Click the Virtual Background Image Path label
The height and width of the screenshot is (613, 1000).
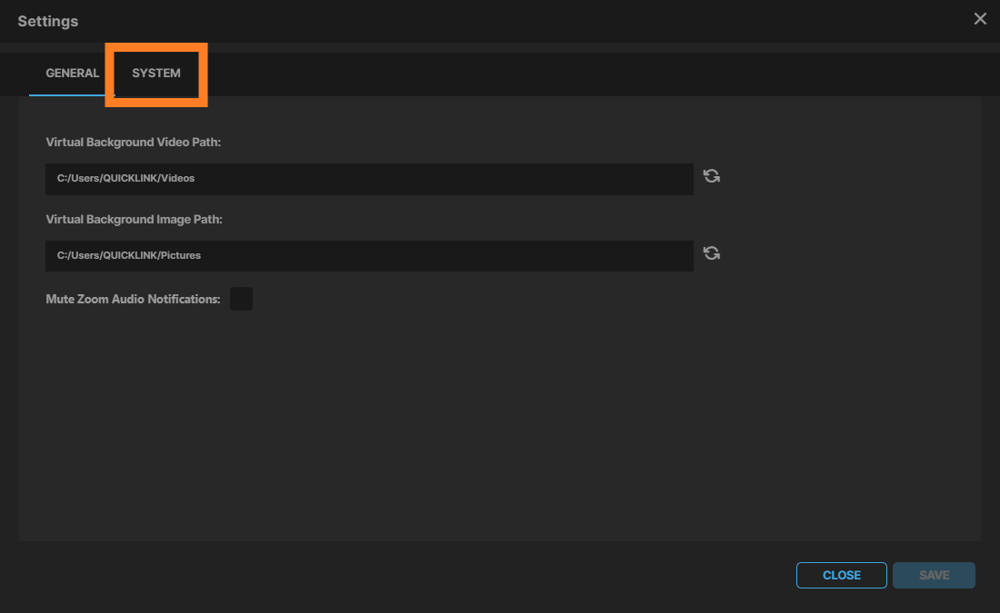pos(134,219)
